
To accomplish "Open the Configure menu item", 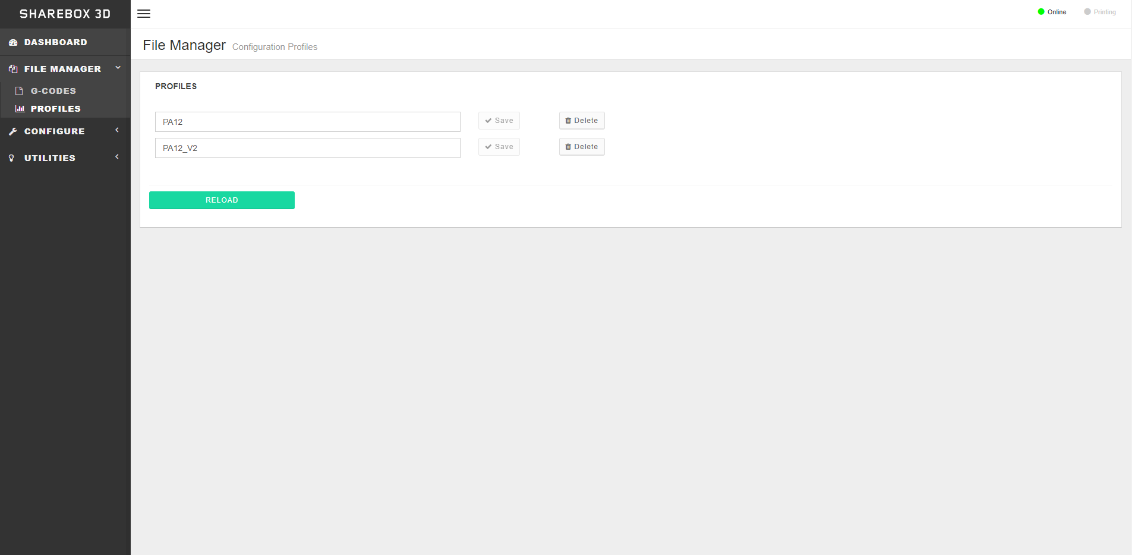I will [x=65, y=131].
